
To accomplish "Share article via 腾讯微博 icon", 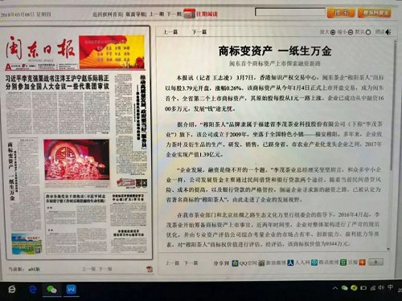I will pyautogui.click(x=314, y=262).
